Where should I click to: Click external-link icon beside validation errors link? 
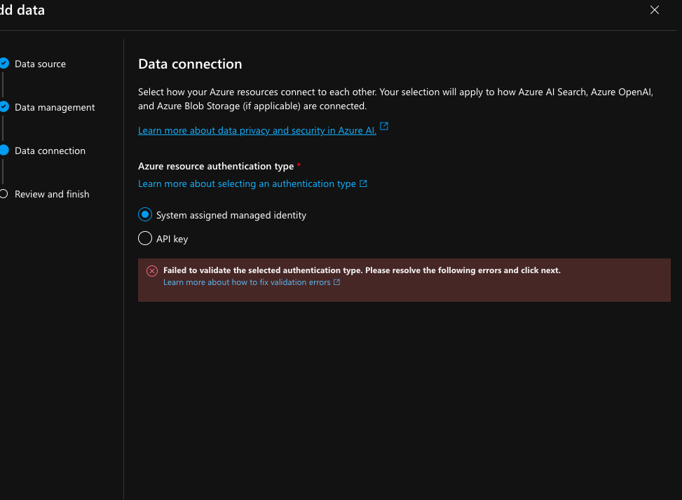click(337, 282)
